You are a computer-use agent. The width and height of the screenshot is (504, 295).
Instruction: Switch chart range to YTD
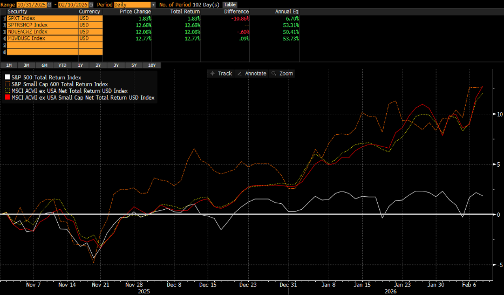(x=63, y=65)
